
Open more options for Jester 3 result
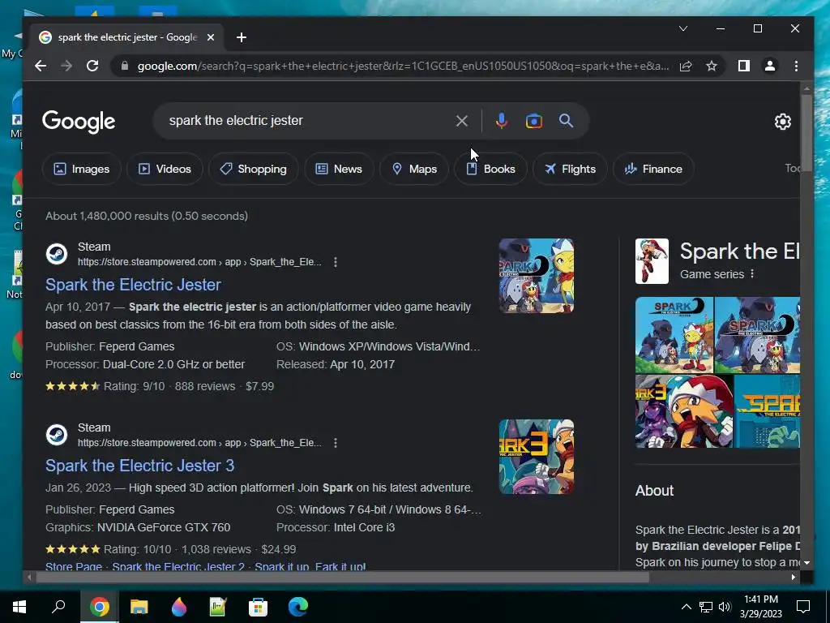[x=335, y=443]
